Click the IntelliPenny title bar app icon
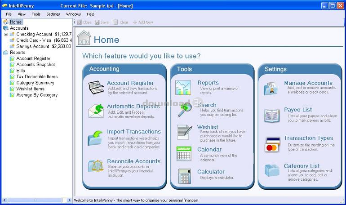Screen dimensions: 346x205 click(x=4, y=5)
